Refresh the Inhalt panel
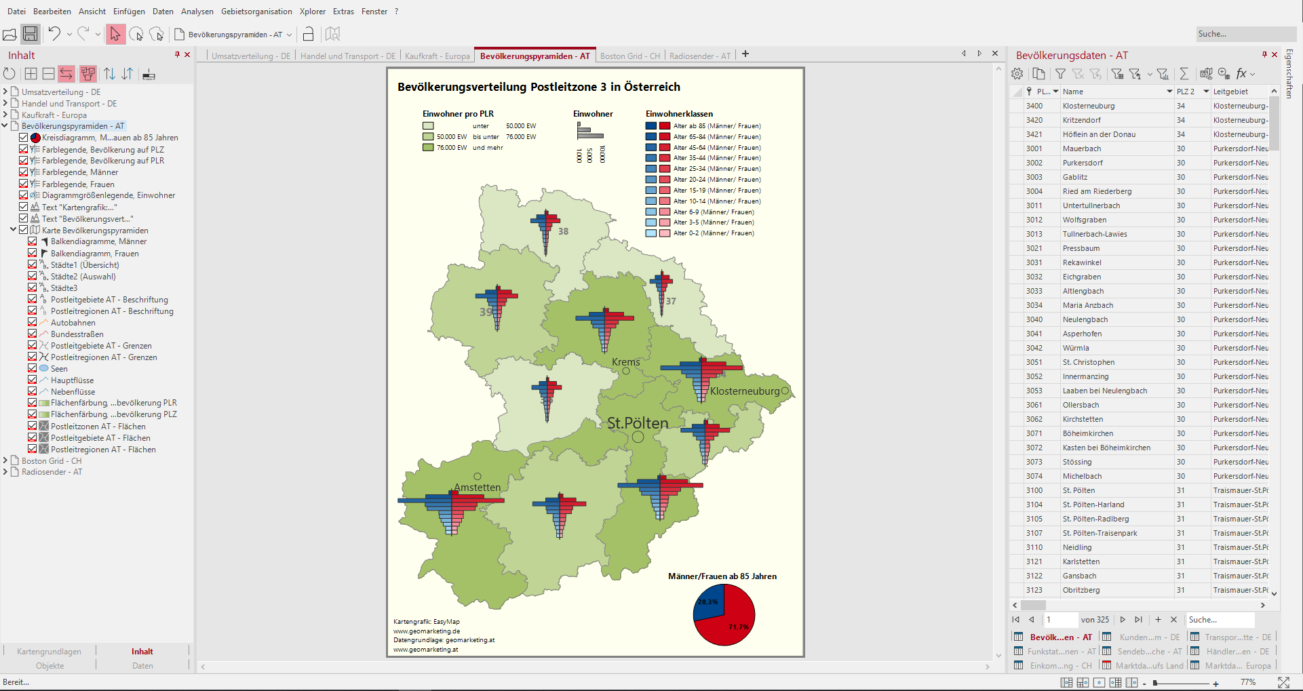 point(9,74)
